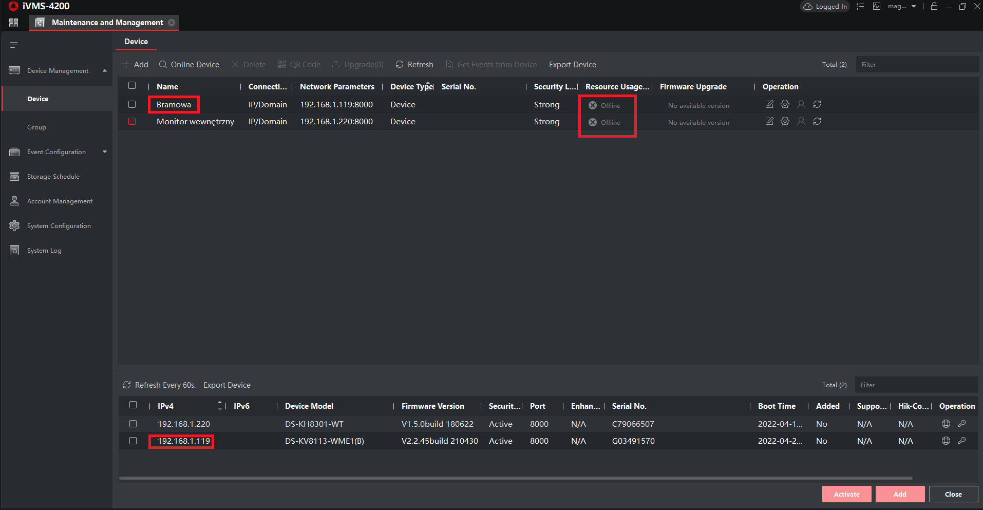Focus the top device Filter field
983x510 pixels.
917,65
